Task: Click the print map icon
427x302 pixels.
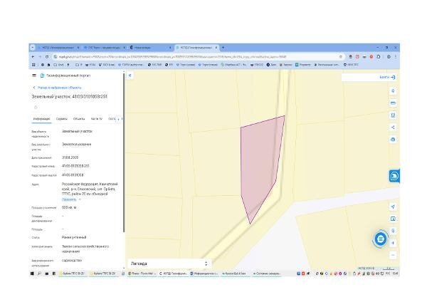Action: (393, 140)
